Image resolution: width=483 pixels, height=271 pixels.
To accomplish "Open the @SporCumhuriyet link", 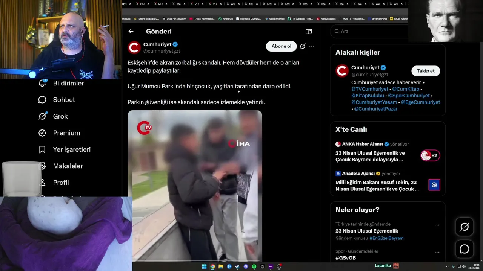I will tap(409, 96).
